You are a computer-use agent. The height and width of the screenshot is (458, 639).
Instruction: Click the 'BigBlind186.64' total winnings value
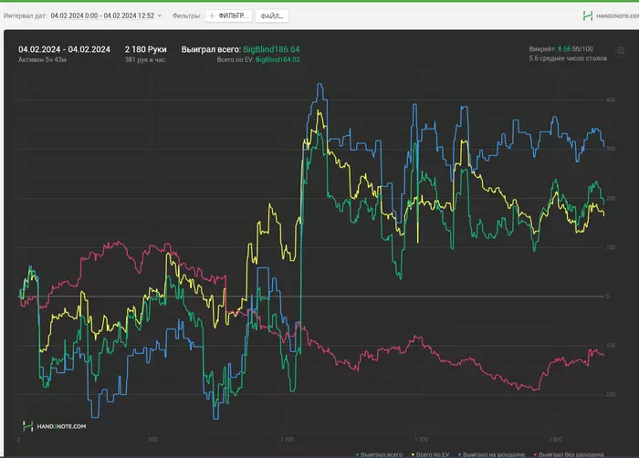[271, 49]
